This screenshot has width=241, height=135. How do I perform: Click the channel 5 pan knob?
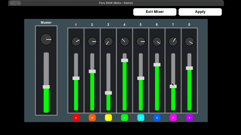(141, 41)
